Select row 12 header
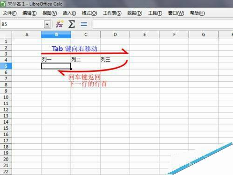Screen dimensions: 233x175 pyautogui.click(x=6, y=110)
